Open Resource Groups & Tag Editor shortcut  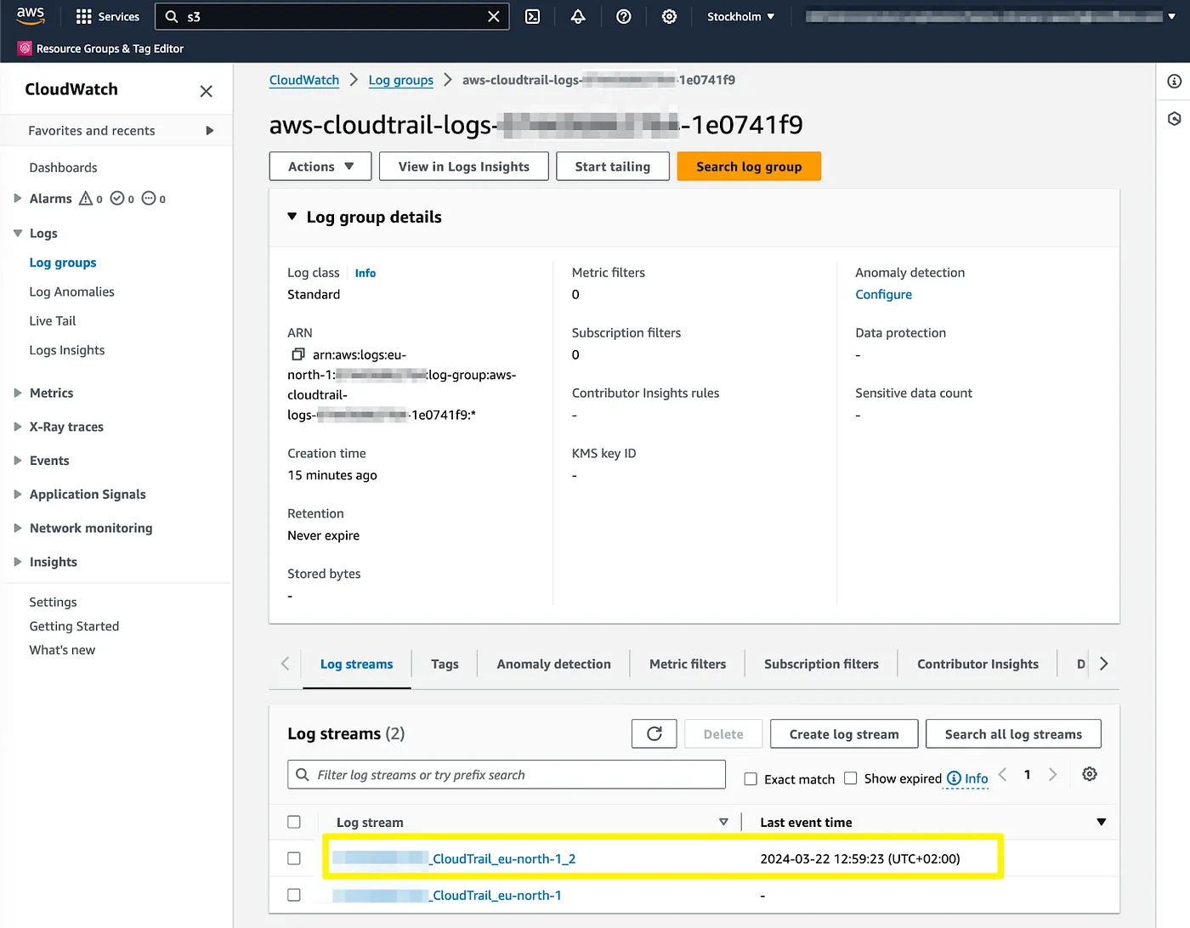[x=101, y=48]
